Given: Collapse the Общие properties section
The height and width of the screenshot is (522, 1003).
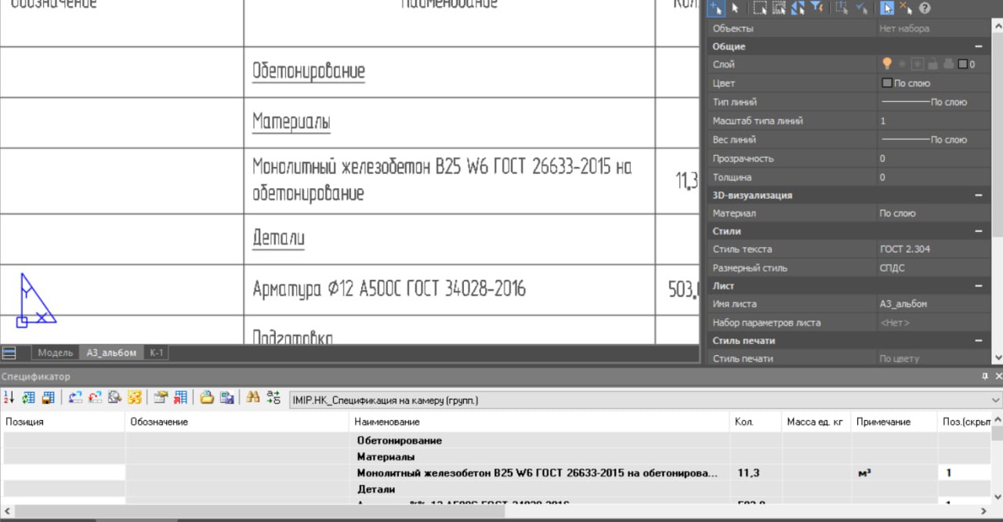Looking at the screenshot, I should tap(978, 46).
